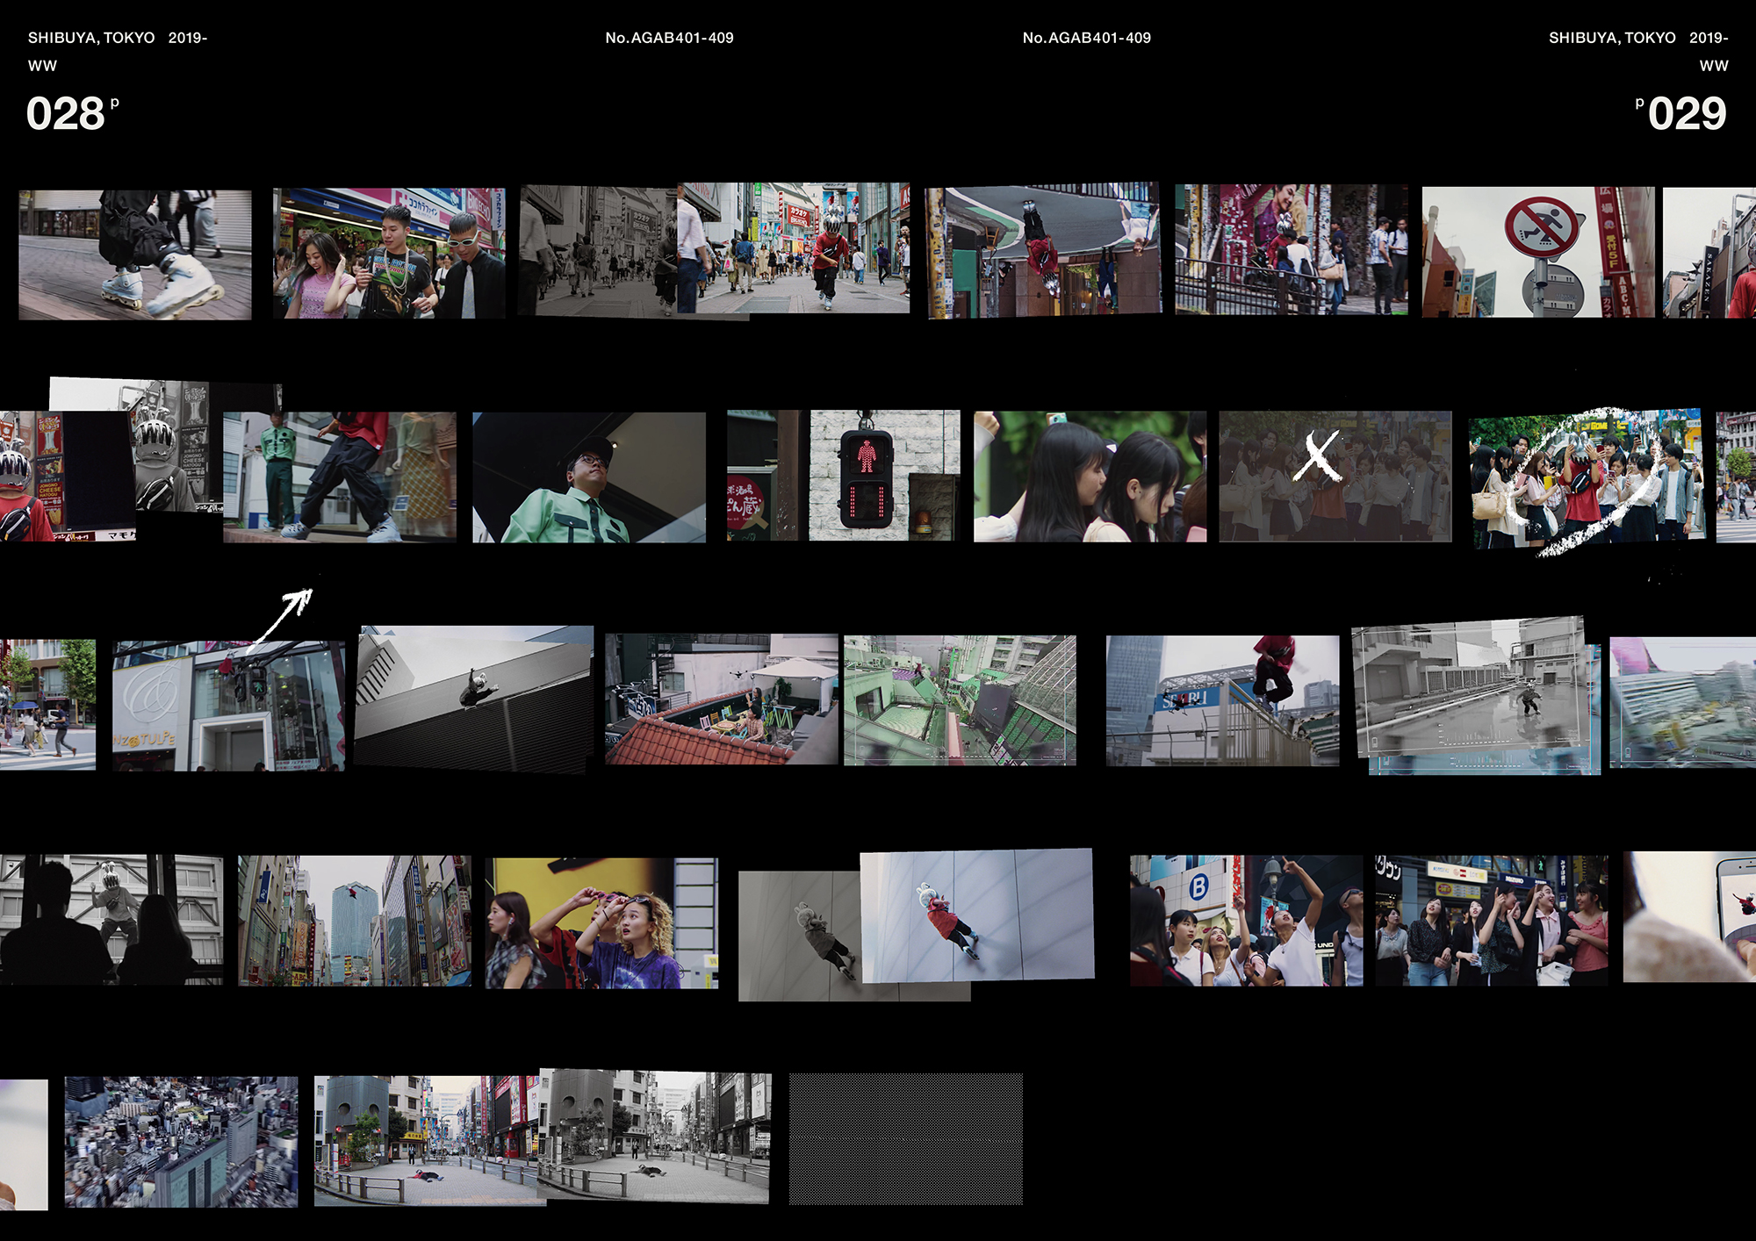This screenshot has width=1756, height=1241.
Task: Click the left No.AGAB401-409 caption
Action: click(x=669, y=38)
